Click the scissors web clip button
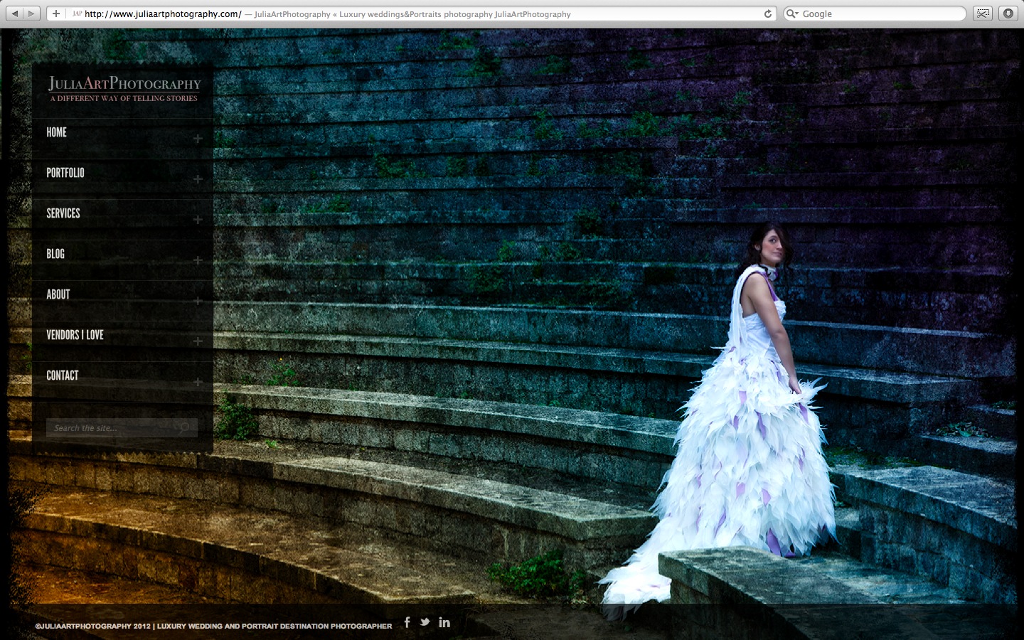 point(982,14)
